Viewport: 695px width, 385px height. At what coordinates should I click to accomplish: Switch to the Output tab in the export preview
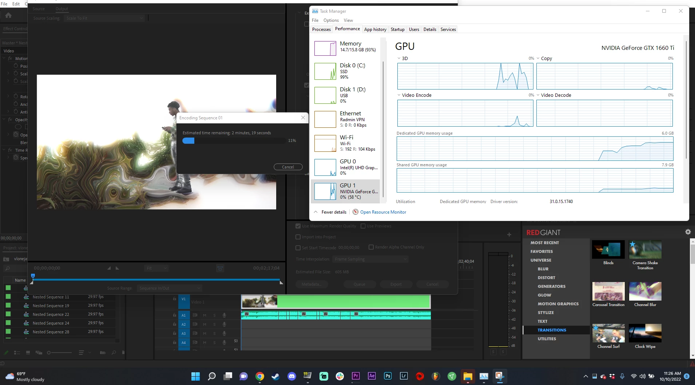61,9
